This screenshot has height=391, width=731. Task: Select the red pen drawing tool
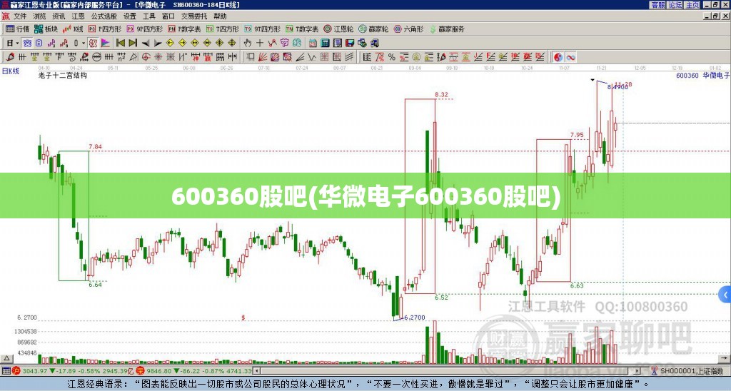point(10,57)
